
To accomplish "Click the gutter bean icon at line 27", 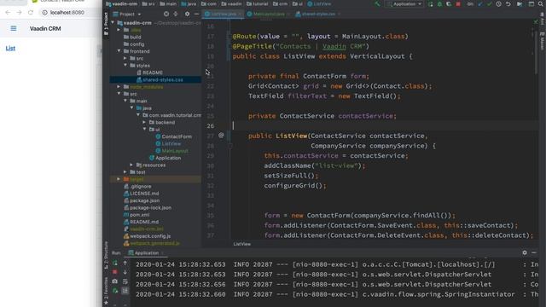I will (221, 136).
